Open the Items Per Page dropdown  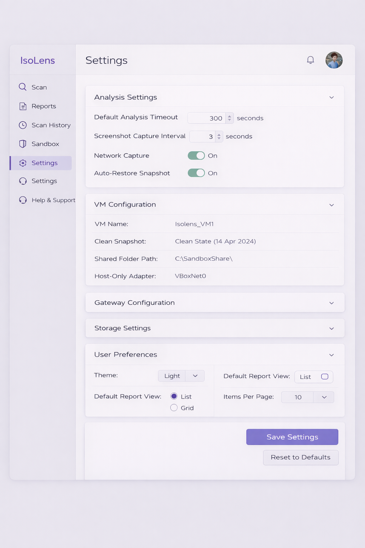point(323,397)
